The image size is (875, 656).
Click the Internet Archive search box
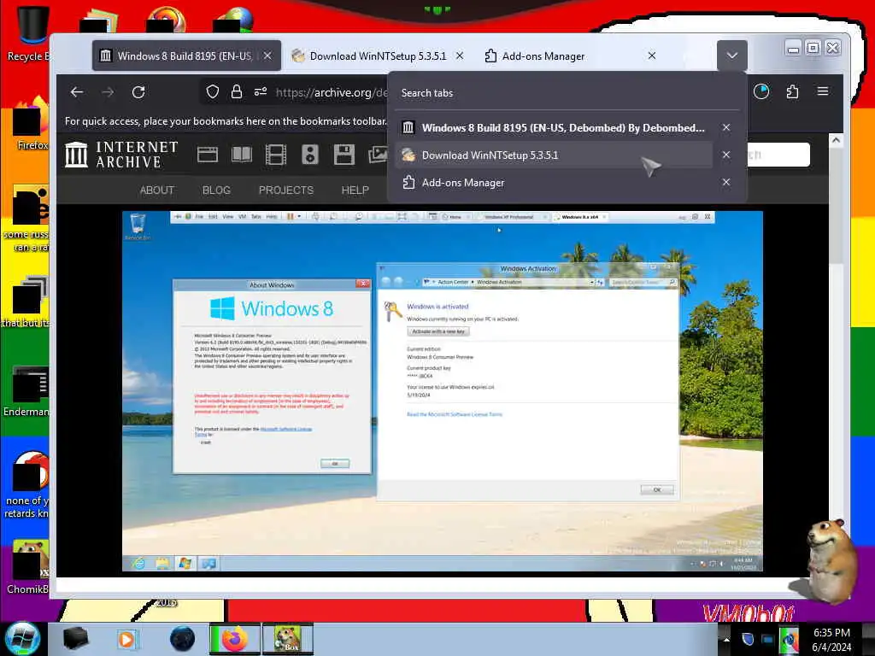click(778, 155)
